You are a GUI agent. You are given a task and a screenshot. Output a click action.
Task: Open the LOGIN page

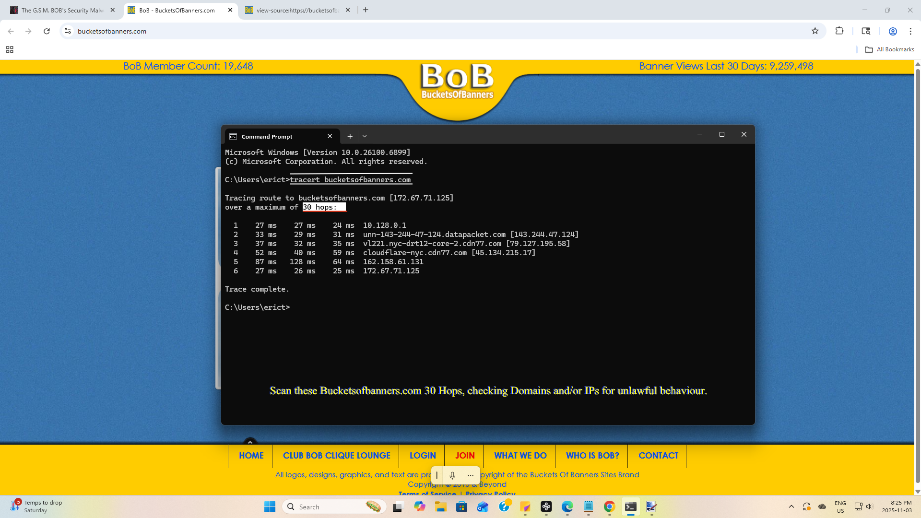pos(423,456)
